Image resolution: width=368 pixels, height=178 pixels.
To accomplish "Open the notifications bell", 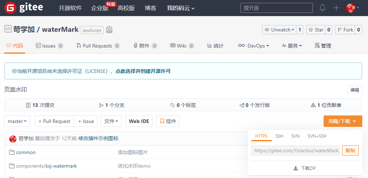I will 323,8.
